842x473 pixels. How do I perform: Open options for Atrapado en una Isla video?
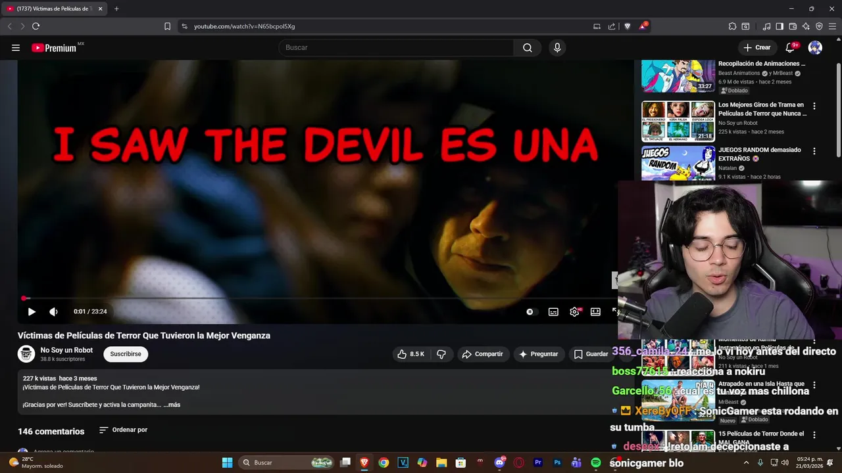coord(814,385)
